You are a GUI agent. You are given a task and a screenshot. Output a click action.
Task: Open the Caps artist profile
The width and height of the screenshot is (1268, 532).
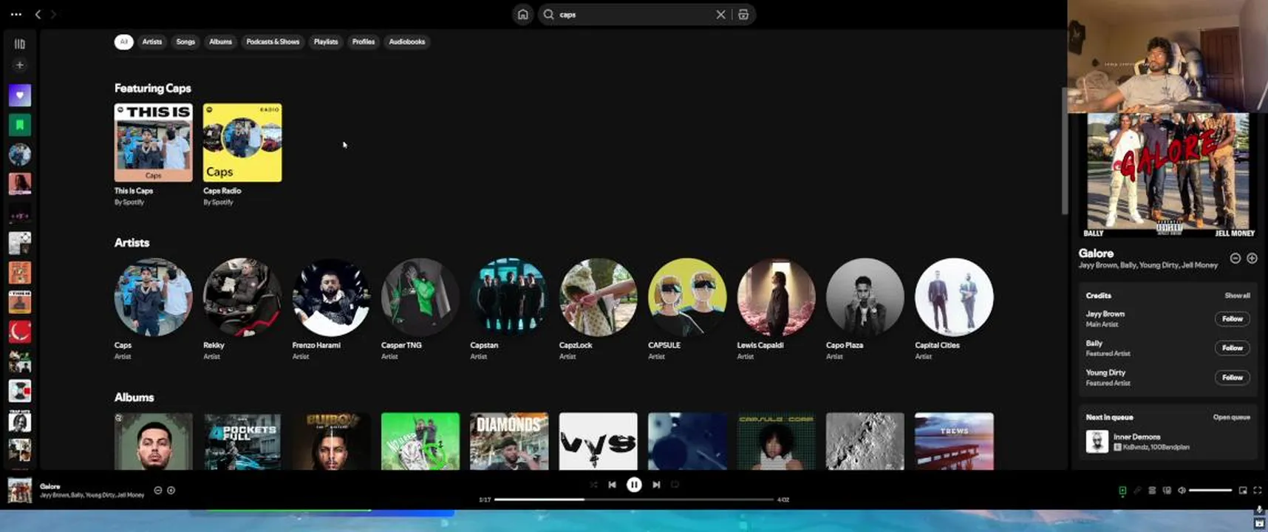[154, 309]
